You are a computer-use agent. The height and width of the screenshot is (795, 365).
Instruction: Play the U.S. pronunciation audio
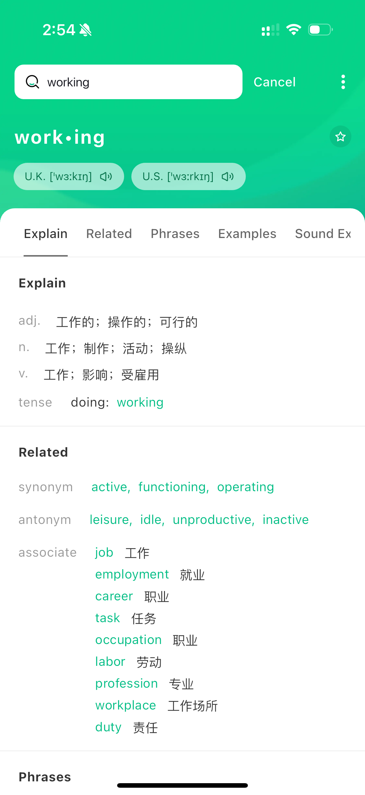188,176
